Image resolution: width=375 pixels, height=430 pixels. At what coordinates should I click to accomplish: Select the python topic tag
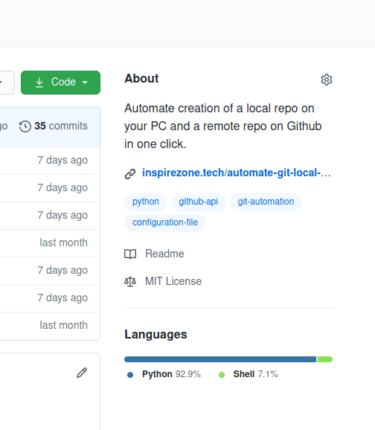[x=146, y=202]
